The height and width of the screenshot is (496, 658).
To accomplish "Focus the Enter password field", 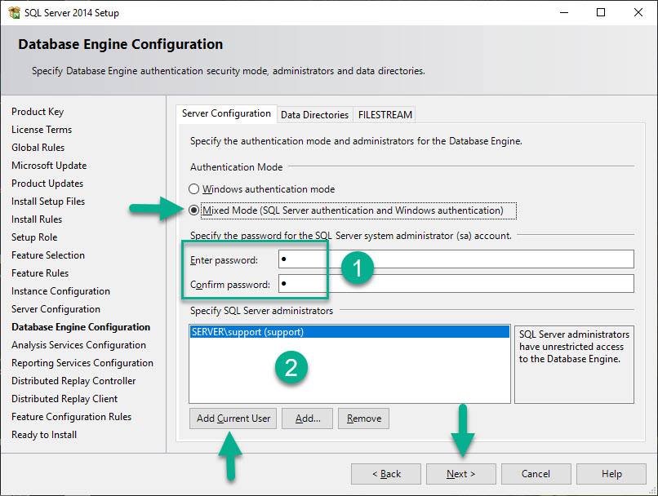I will (456, 259).
